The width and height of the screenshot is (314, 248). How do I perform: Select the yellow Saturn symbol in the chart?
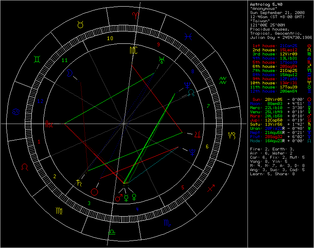pyautogui.click(x=79, y=183)
